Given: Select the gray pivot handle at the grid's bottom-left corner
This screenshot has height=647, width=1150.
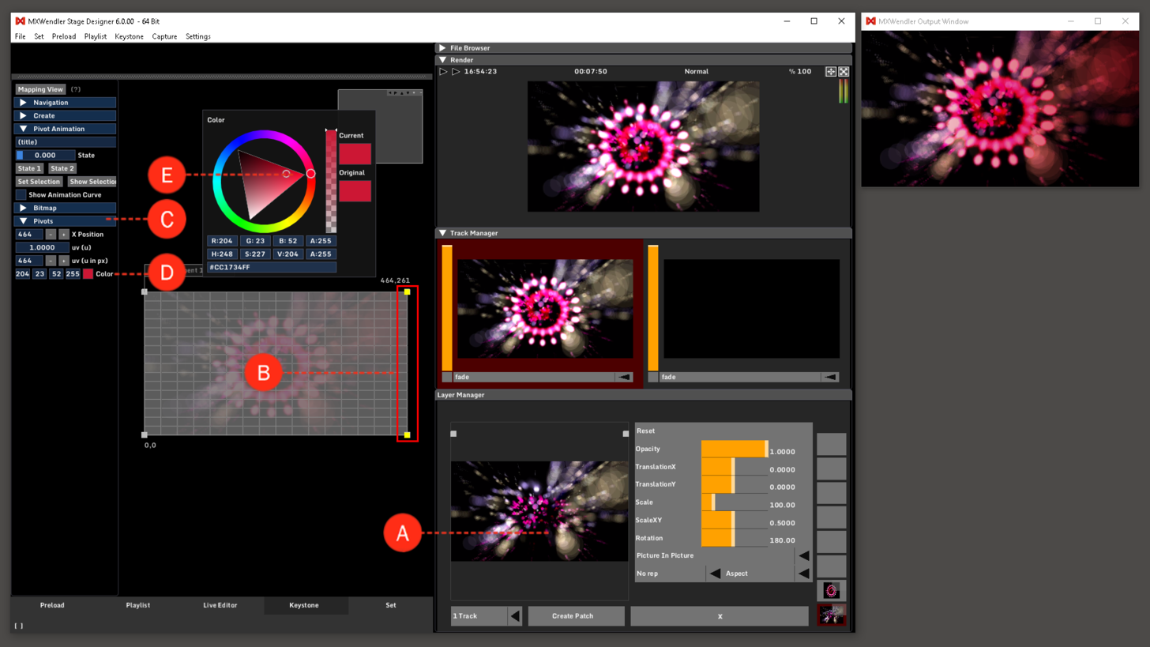Looking at the screenshot, I should pyautogui.click(x=144, y=435).
